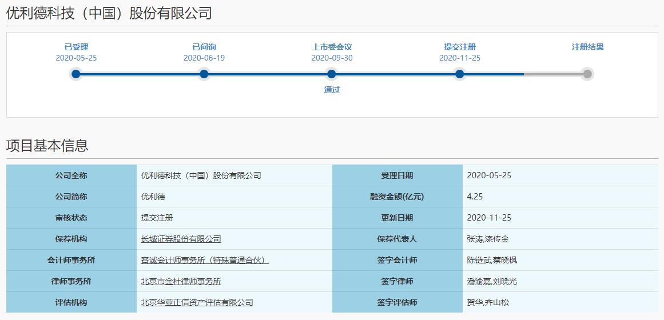Click the 项目基本信息 section heading

click(47, 146)
